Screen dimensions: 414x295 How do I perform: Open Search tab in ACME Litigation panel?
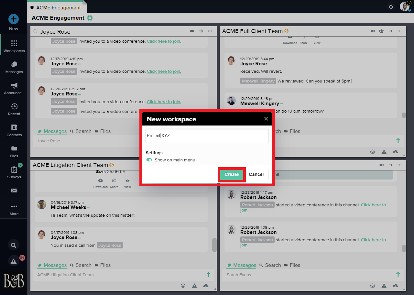[81, 265]
